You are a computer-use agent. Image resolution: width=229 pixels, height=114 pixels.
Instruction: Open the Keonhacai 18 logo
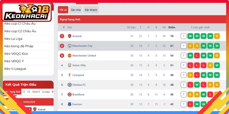pyautogui.click(x=27, y=12)
